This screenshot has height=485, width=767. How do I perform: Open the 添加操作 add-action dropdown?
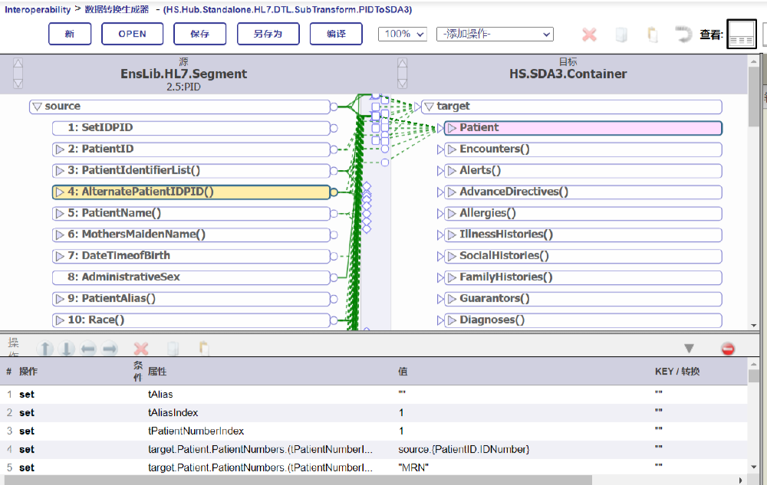(495, 34)
